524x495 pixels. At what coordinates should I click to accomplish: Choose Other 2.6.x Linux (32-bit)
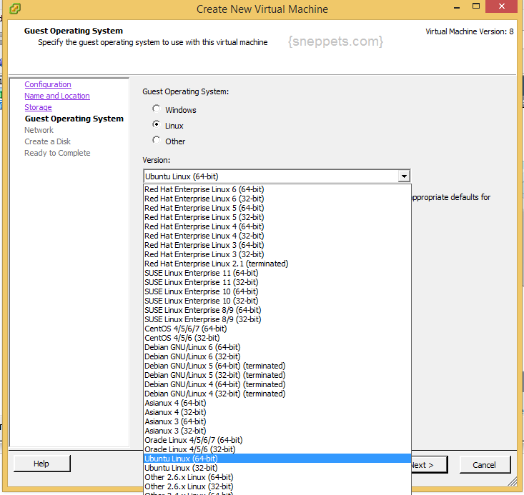(x=277, y=486)
